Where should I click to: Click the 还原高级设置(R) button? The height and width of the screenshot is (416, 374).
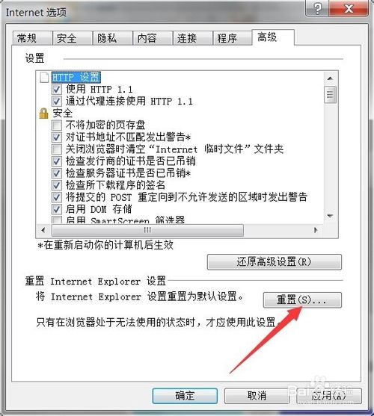274,262
